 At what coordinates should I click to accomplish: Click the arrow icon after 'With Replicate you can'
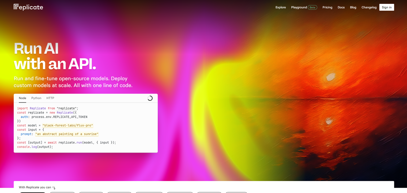tap(54, 188)
